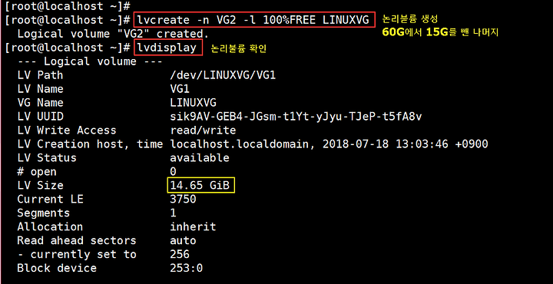
Task: Click the Current LE value 3750
Action: 183,199
